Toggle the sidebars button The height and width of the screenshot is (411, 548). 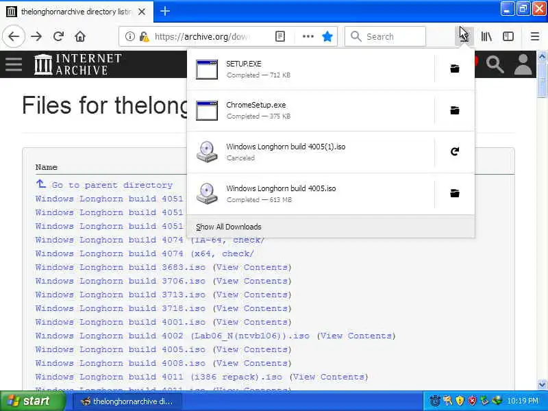[508, 36]
